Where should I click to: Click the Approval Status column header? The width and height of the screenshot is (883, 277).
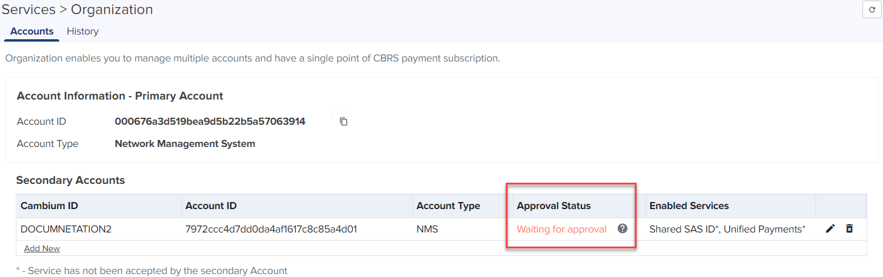tap(553, 206)
